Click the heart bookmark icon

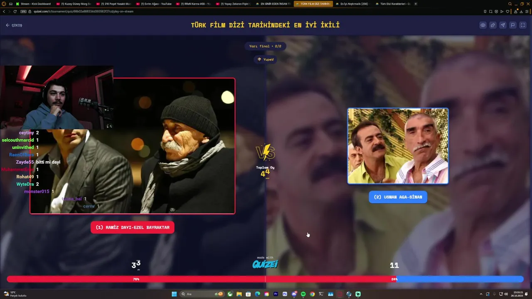507,11
